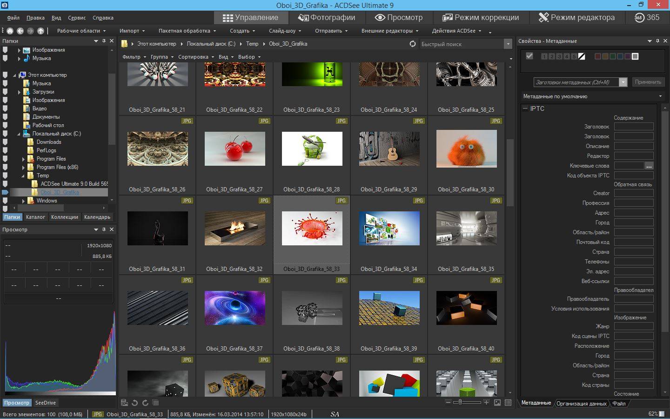This screenshot has width=670, height=419.
Task: Open the Файл menu
Action: click(13, 18)
